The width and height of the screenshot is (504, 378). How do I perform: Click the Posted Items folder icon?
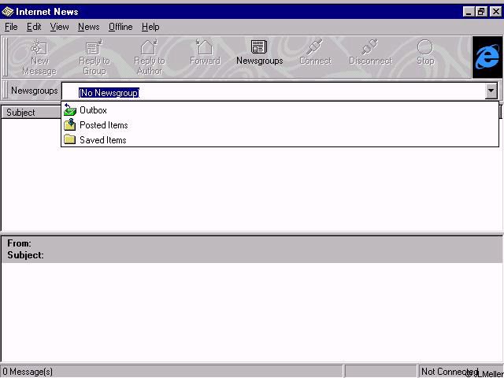(70, 124)
